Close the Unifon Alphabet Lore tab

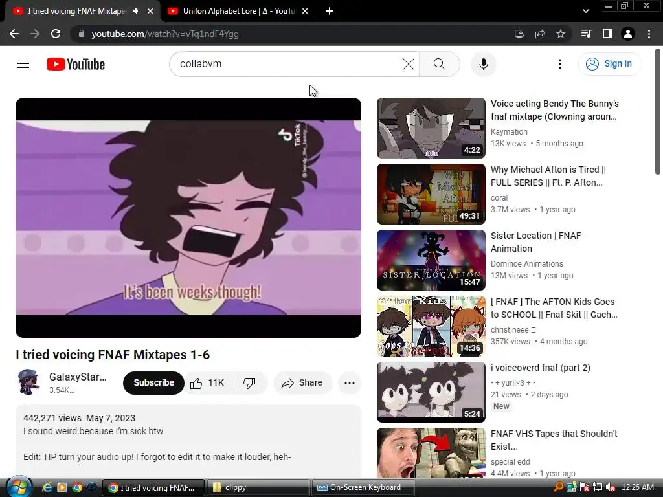(305, 11)
